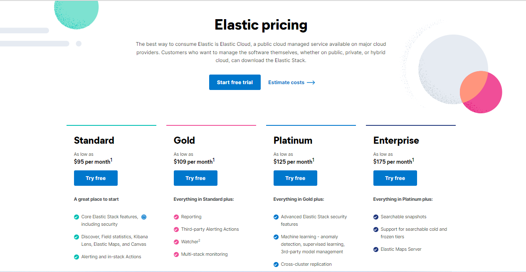Try the Enterprise plan for free
The width and height of the screenshot is (526, 272).
coord(395,178)
